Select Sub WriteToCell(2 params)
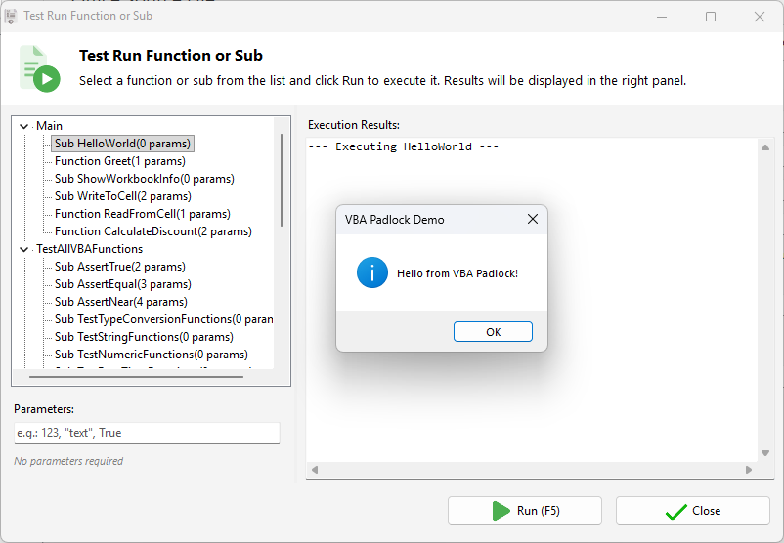The height and width of the screenshot is (543, 784). 123,196
